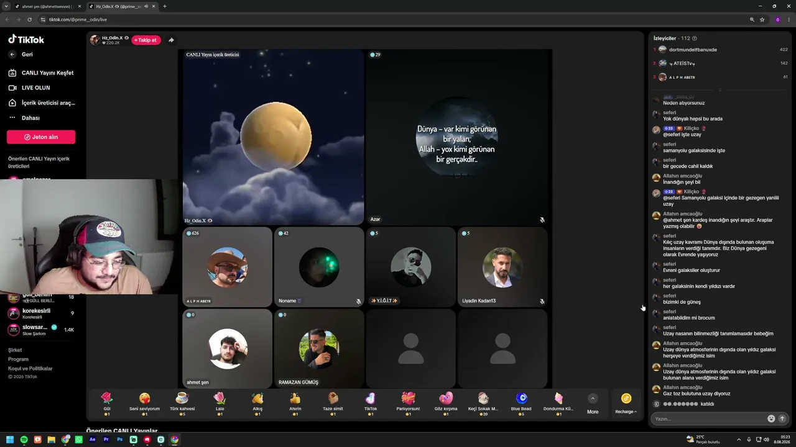Screen dimensions: 796x447
Task: Click the Jeton alın button
Action: coord(41,137)
